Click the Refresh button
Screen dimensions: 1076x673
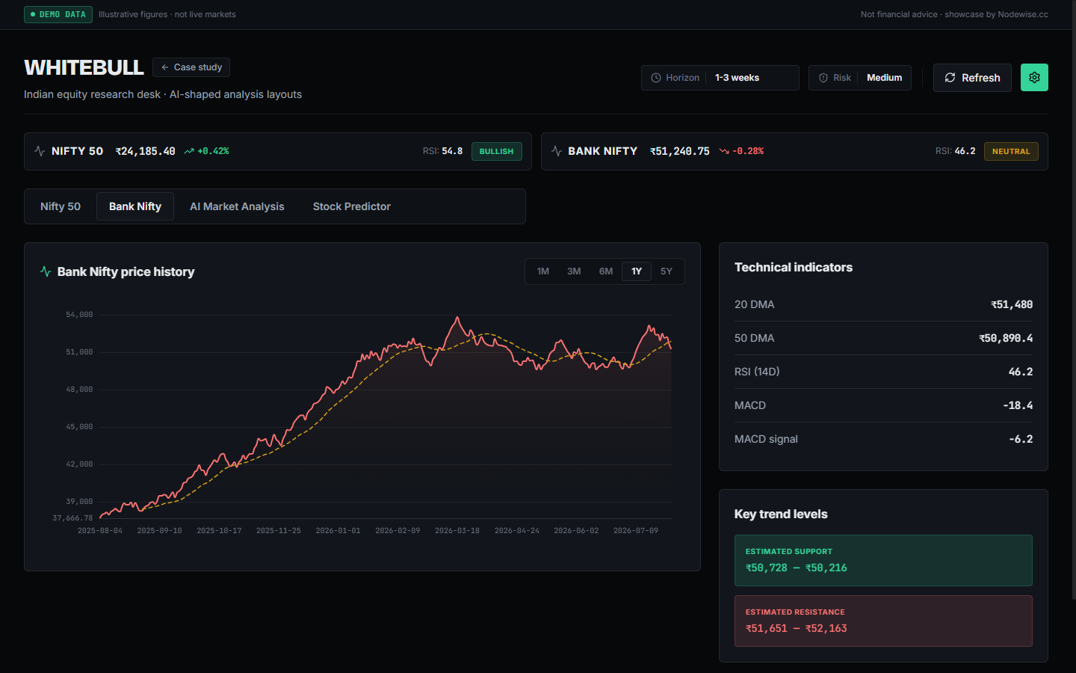coord(972,78)
